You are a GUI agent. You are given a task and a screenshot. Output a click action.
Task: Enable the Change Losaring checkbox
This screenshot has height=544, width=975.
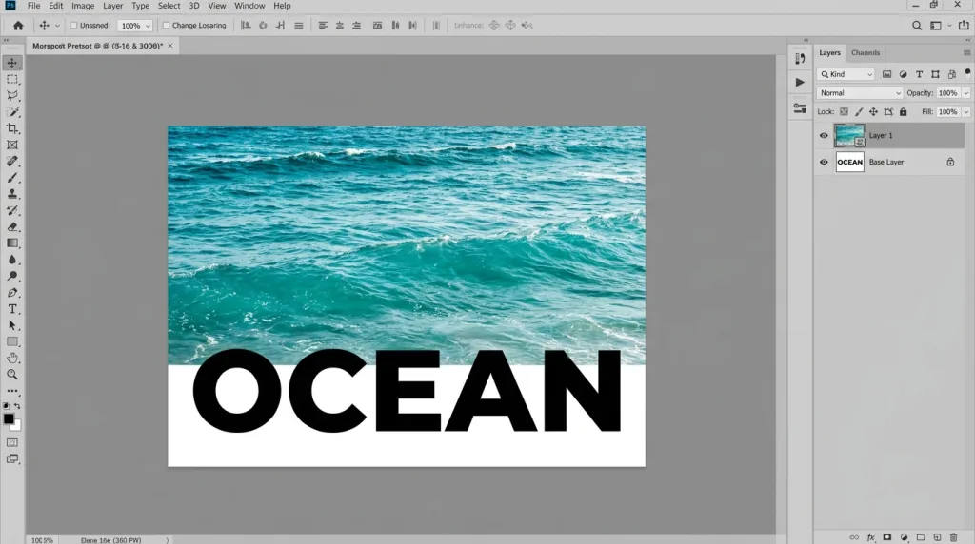point(166,26)
